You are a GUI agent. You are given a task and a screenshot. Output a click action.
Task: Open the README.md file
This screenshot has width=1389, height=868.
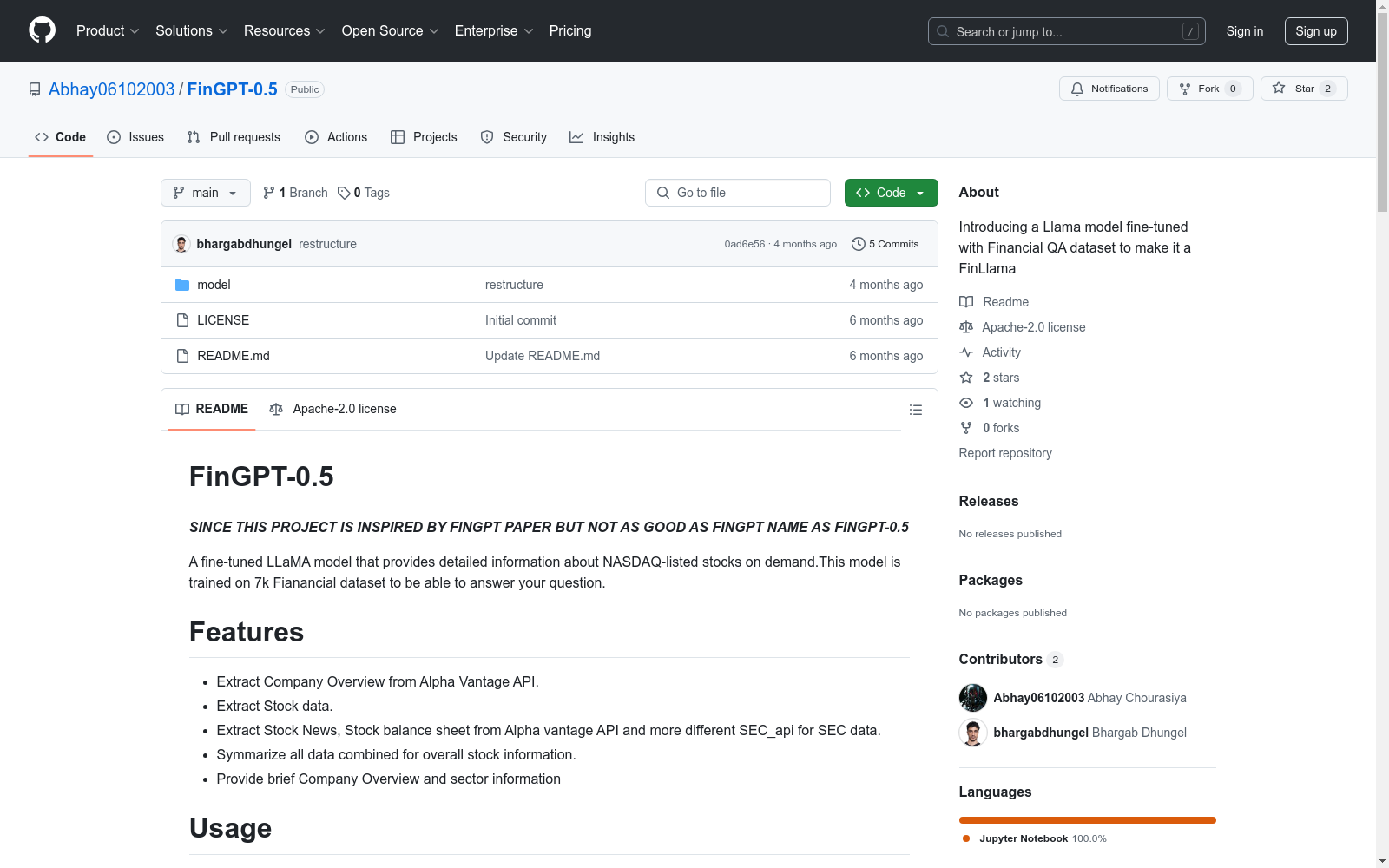[x=234, y=356]
